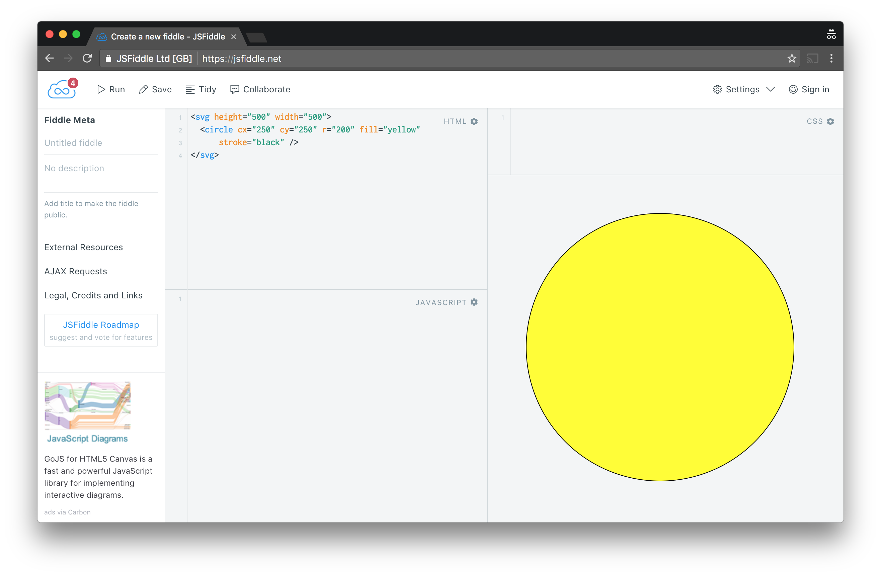This screenshot has height=576, width=881.
Task: Click the browser back arrow
Action: 50,59
